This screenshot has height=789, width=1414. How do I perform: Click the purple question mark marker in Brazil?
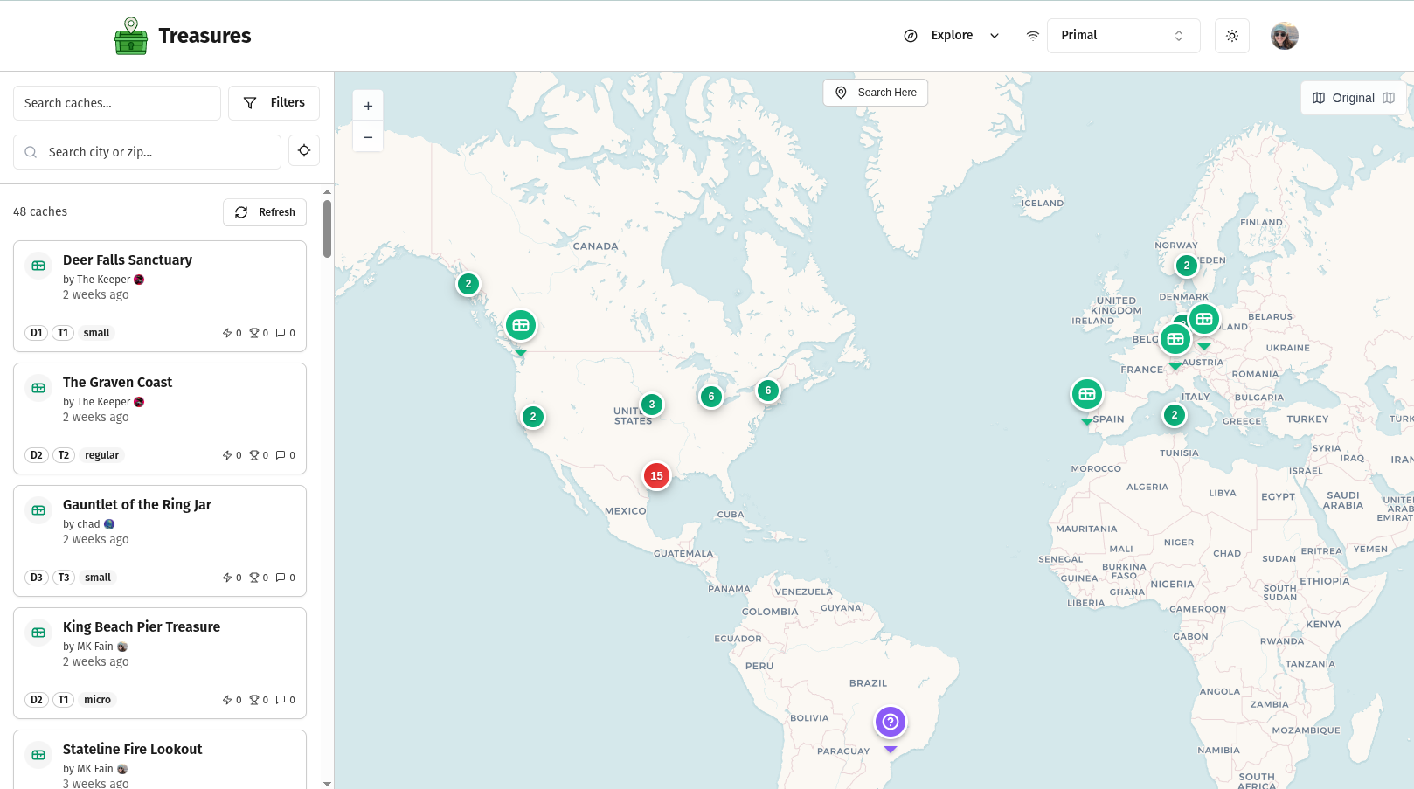tap(890, 723)
